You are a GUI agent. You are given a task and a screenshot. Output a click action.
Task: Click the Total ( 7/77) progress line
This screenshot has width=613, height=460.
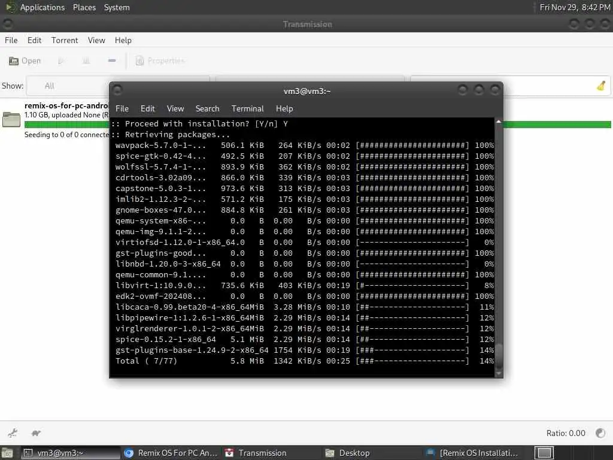tap(304, 361)
